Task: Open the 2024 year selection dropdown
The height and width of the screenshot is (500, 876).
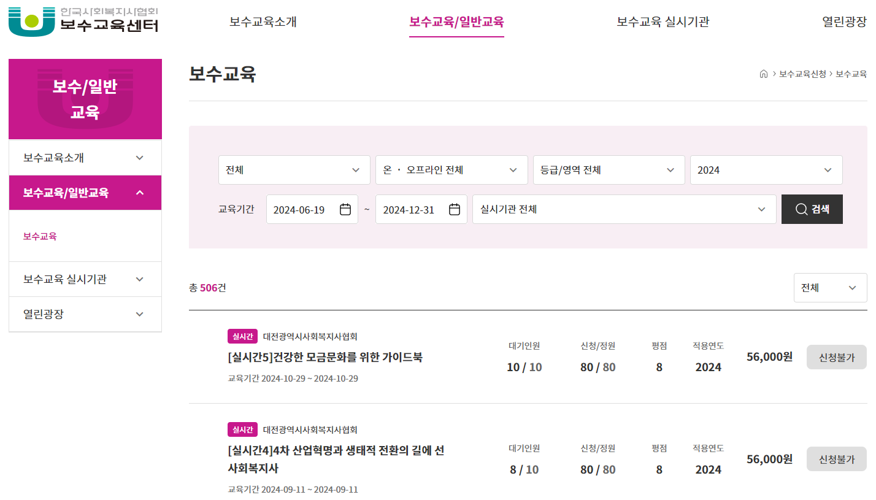Action: click(766, 170)
